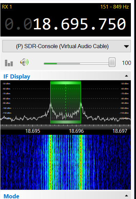Click 18.696 on the frequency scale

click(76, 131)
